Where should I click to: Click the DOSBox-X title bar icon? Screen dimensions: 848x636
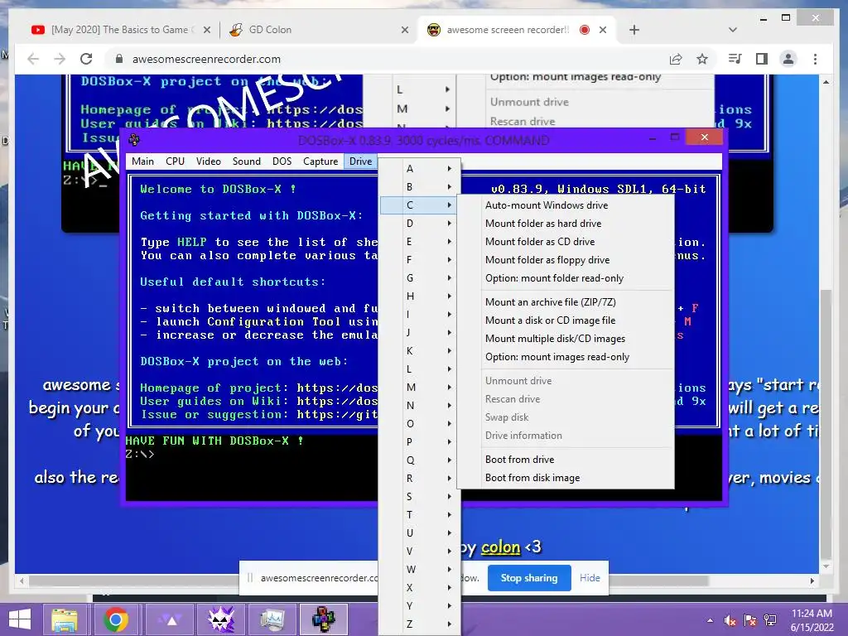pos(134,140)
